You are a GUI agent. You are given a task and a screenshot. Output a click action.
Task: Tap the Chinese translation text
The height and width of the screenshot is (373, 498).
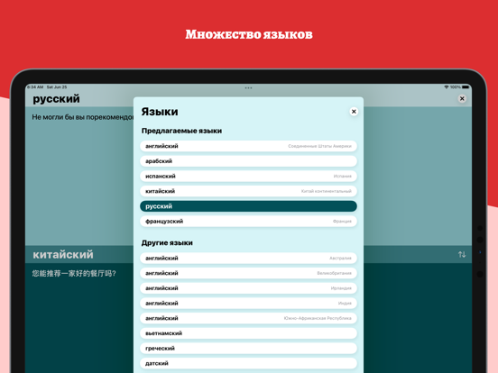coord(74,273)
